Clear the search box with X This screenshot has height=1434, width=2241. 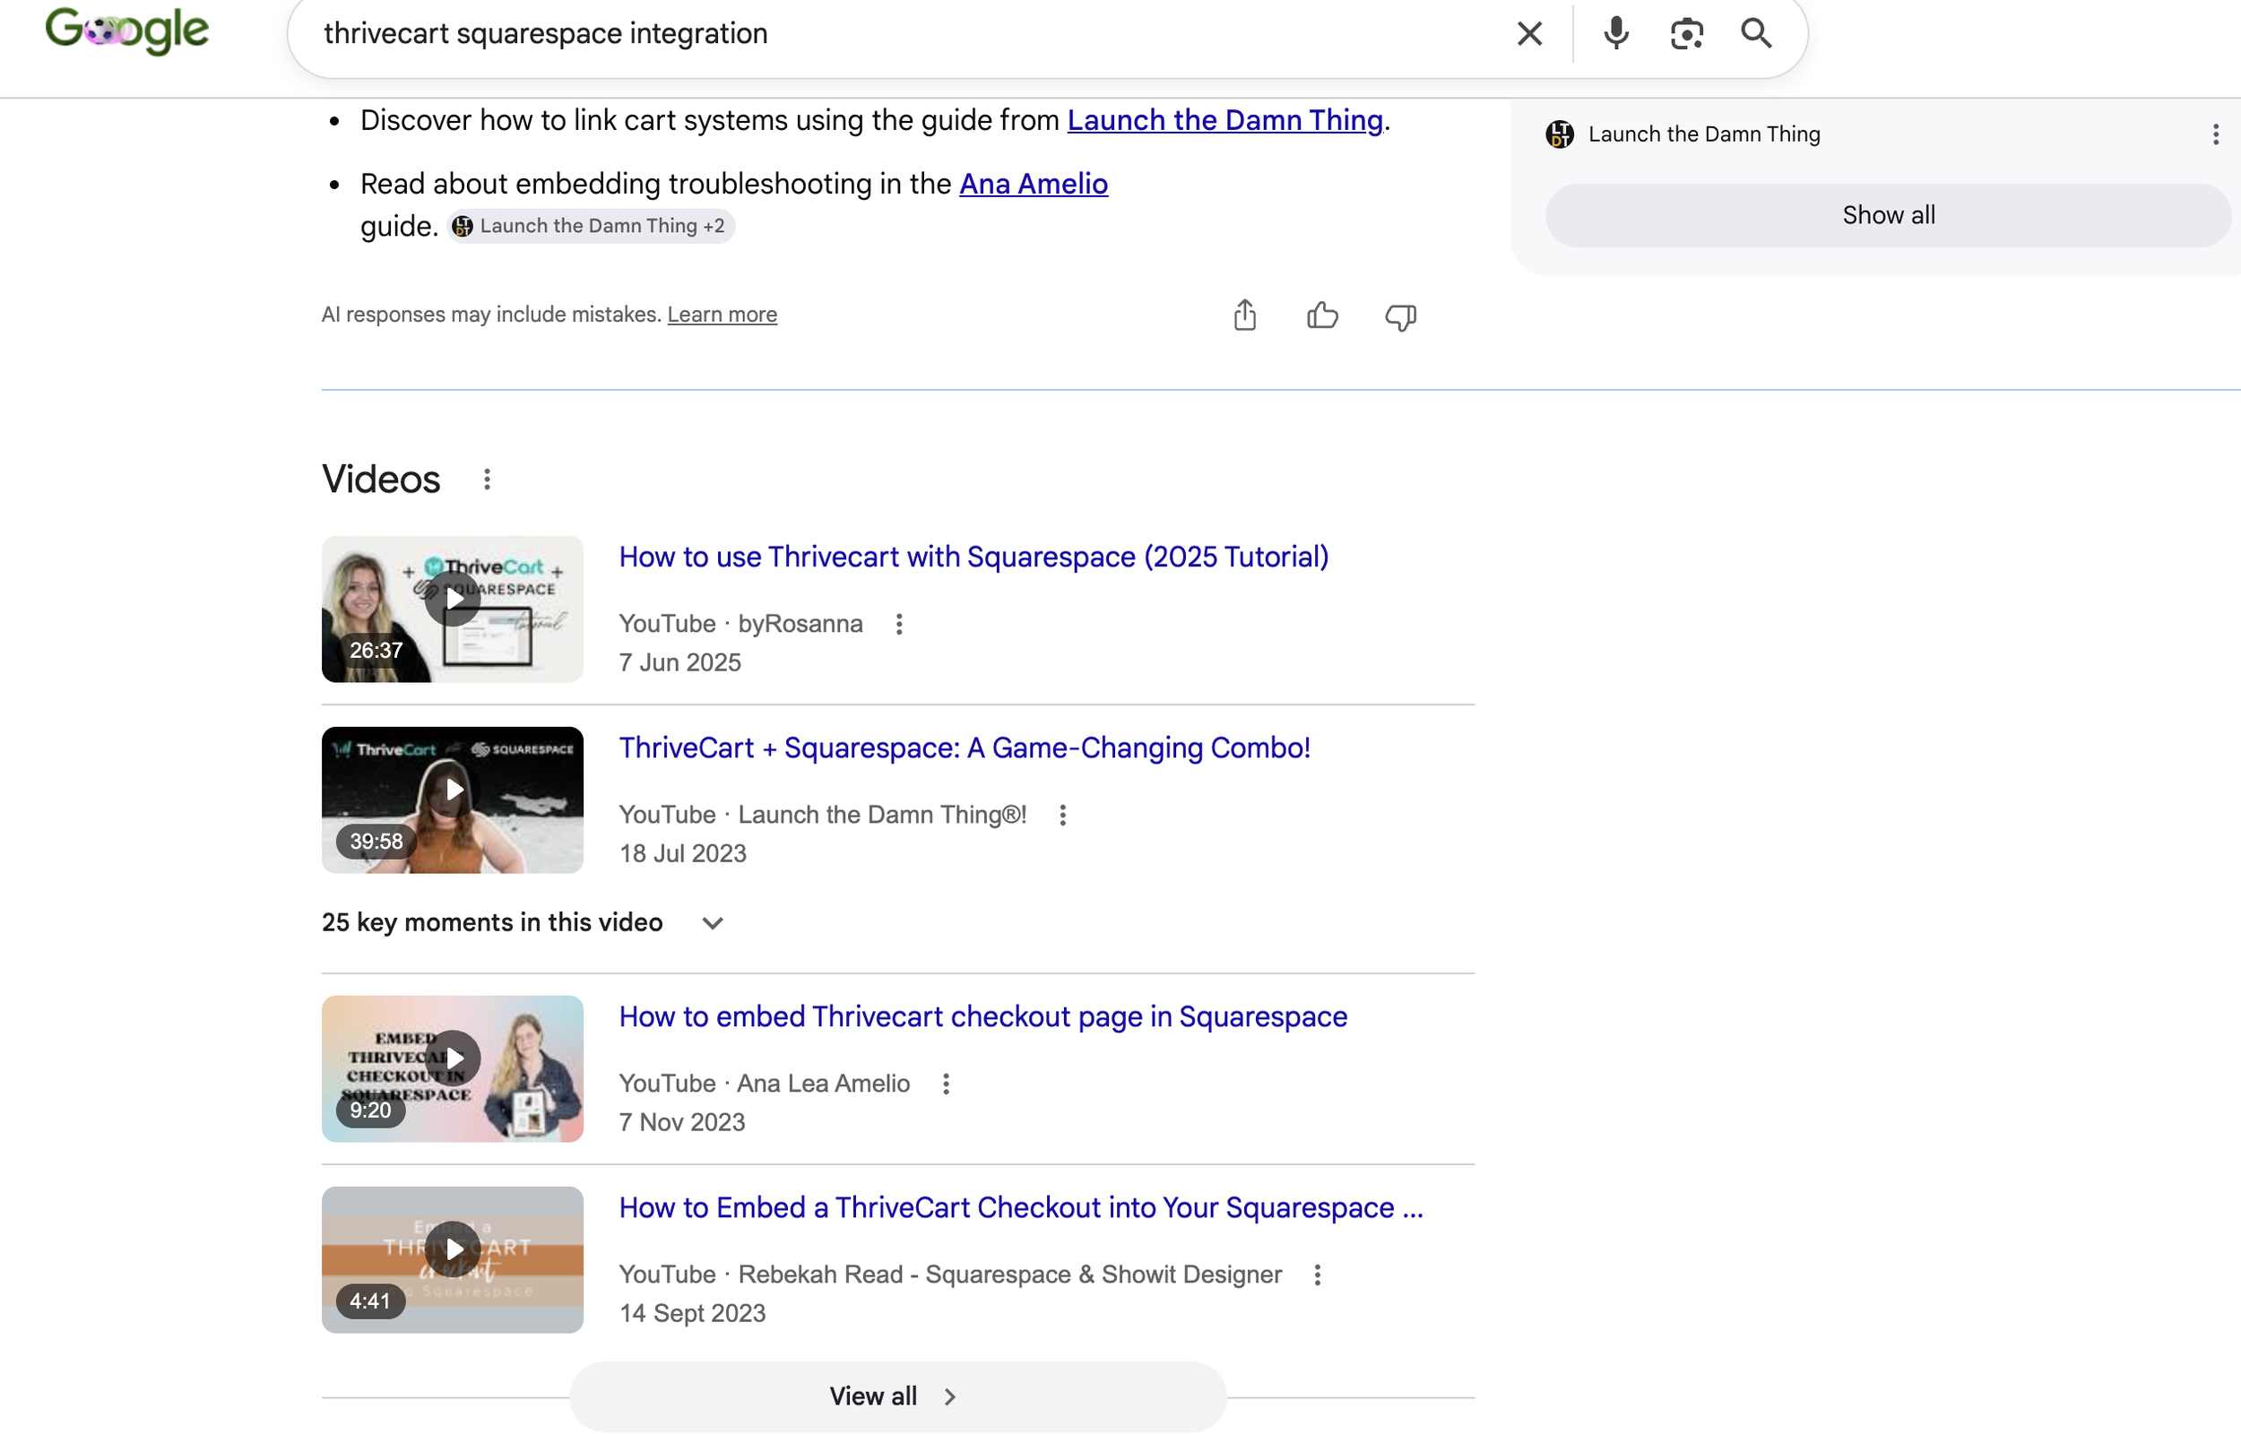click(x=1528, y=33)
